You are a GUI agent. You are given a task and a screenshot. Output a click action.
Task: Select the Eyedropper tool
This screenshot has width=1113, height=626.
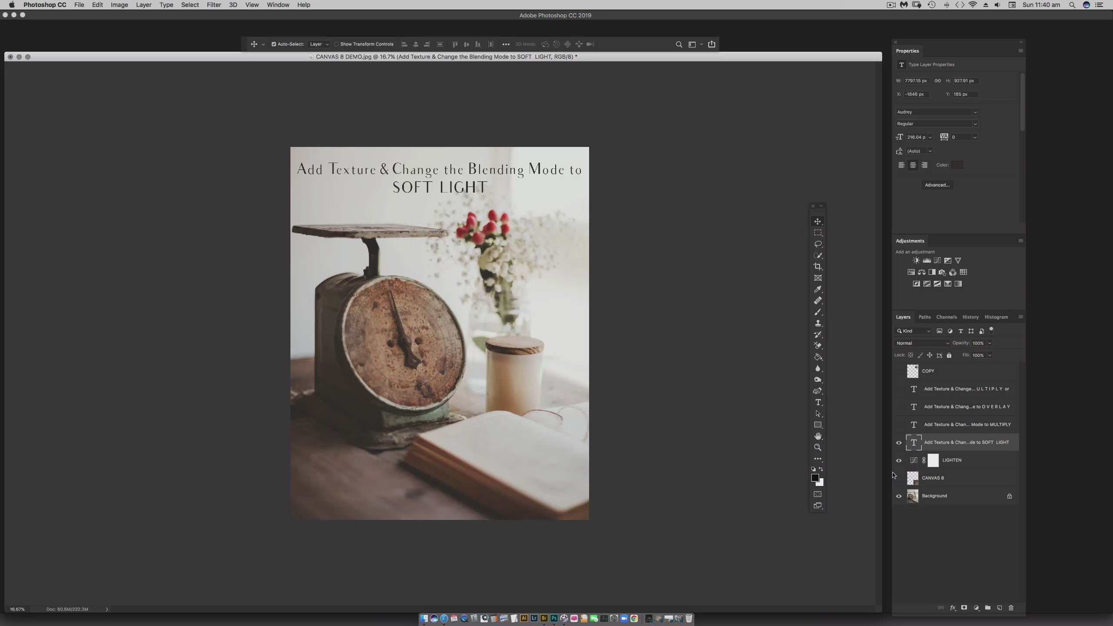coord(818,289)
